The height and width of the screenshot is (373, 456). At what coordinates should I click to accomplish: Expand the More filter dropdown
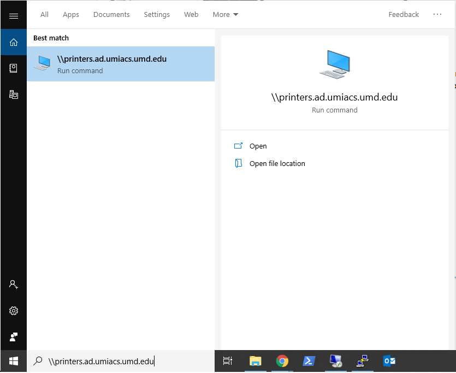[226, 15]
